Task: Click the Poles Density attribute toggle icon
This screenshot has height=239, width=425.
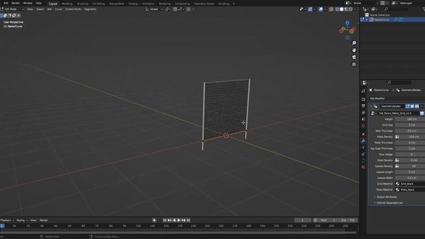Action: click(x=397, y=137)
